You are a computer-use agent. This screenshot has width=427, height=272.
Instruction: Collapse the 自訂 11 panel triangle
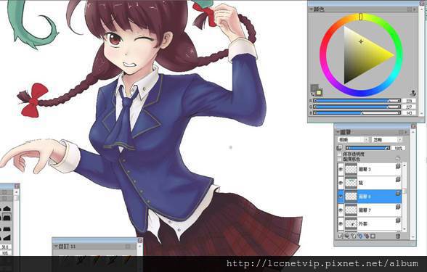click(56, 247)
